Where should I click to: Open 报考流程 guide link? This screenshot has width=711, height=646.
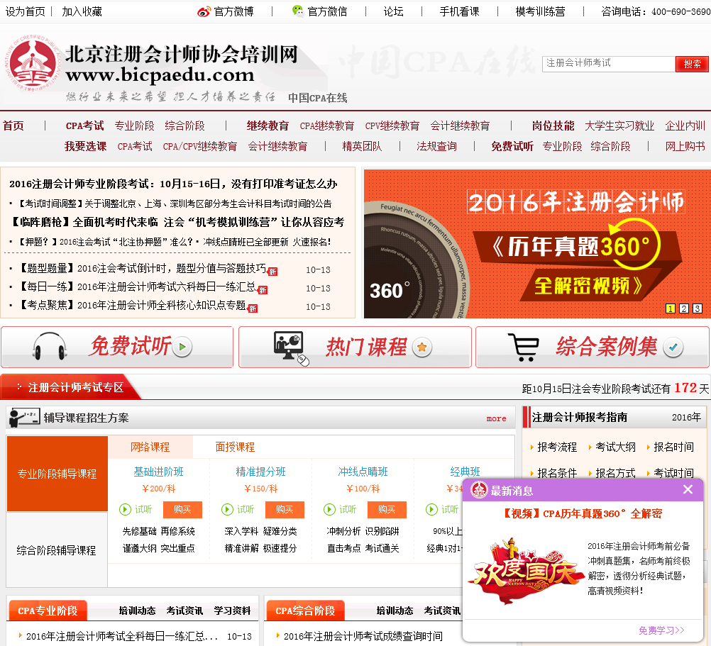click(557, 447)
